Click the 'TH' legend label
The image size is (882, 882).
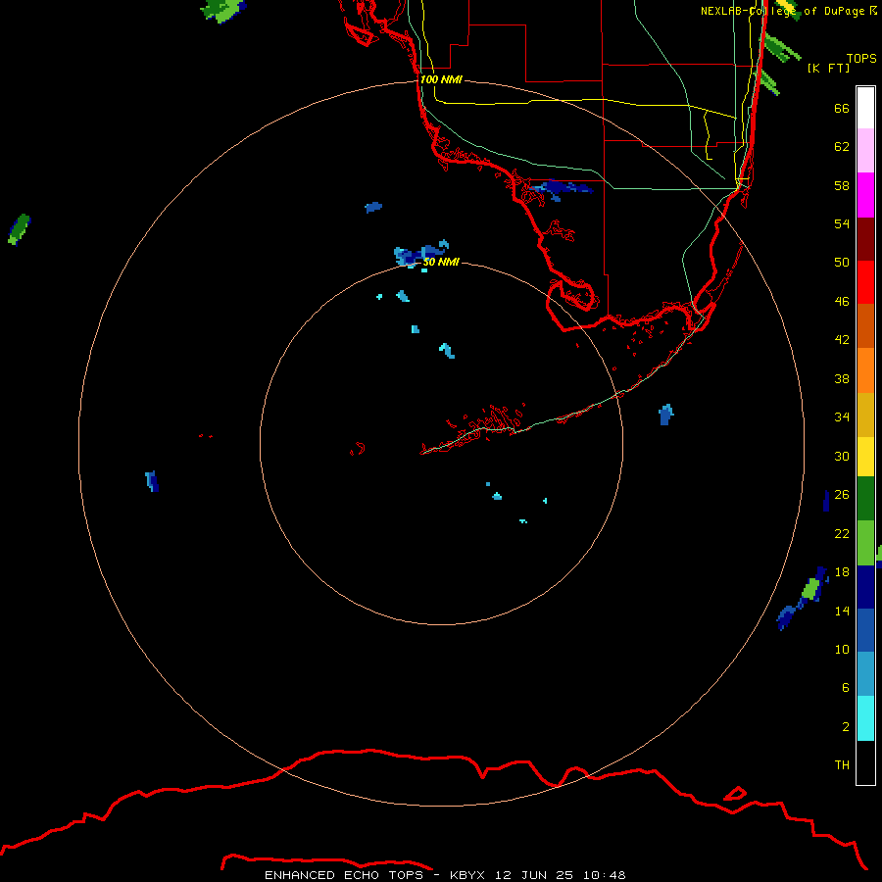(842, 764)
